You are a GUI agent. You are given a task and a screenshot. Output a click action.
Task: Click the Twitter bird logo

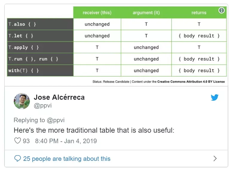[215, 97]
